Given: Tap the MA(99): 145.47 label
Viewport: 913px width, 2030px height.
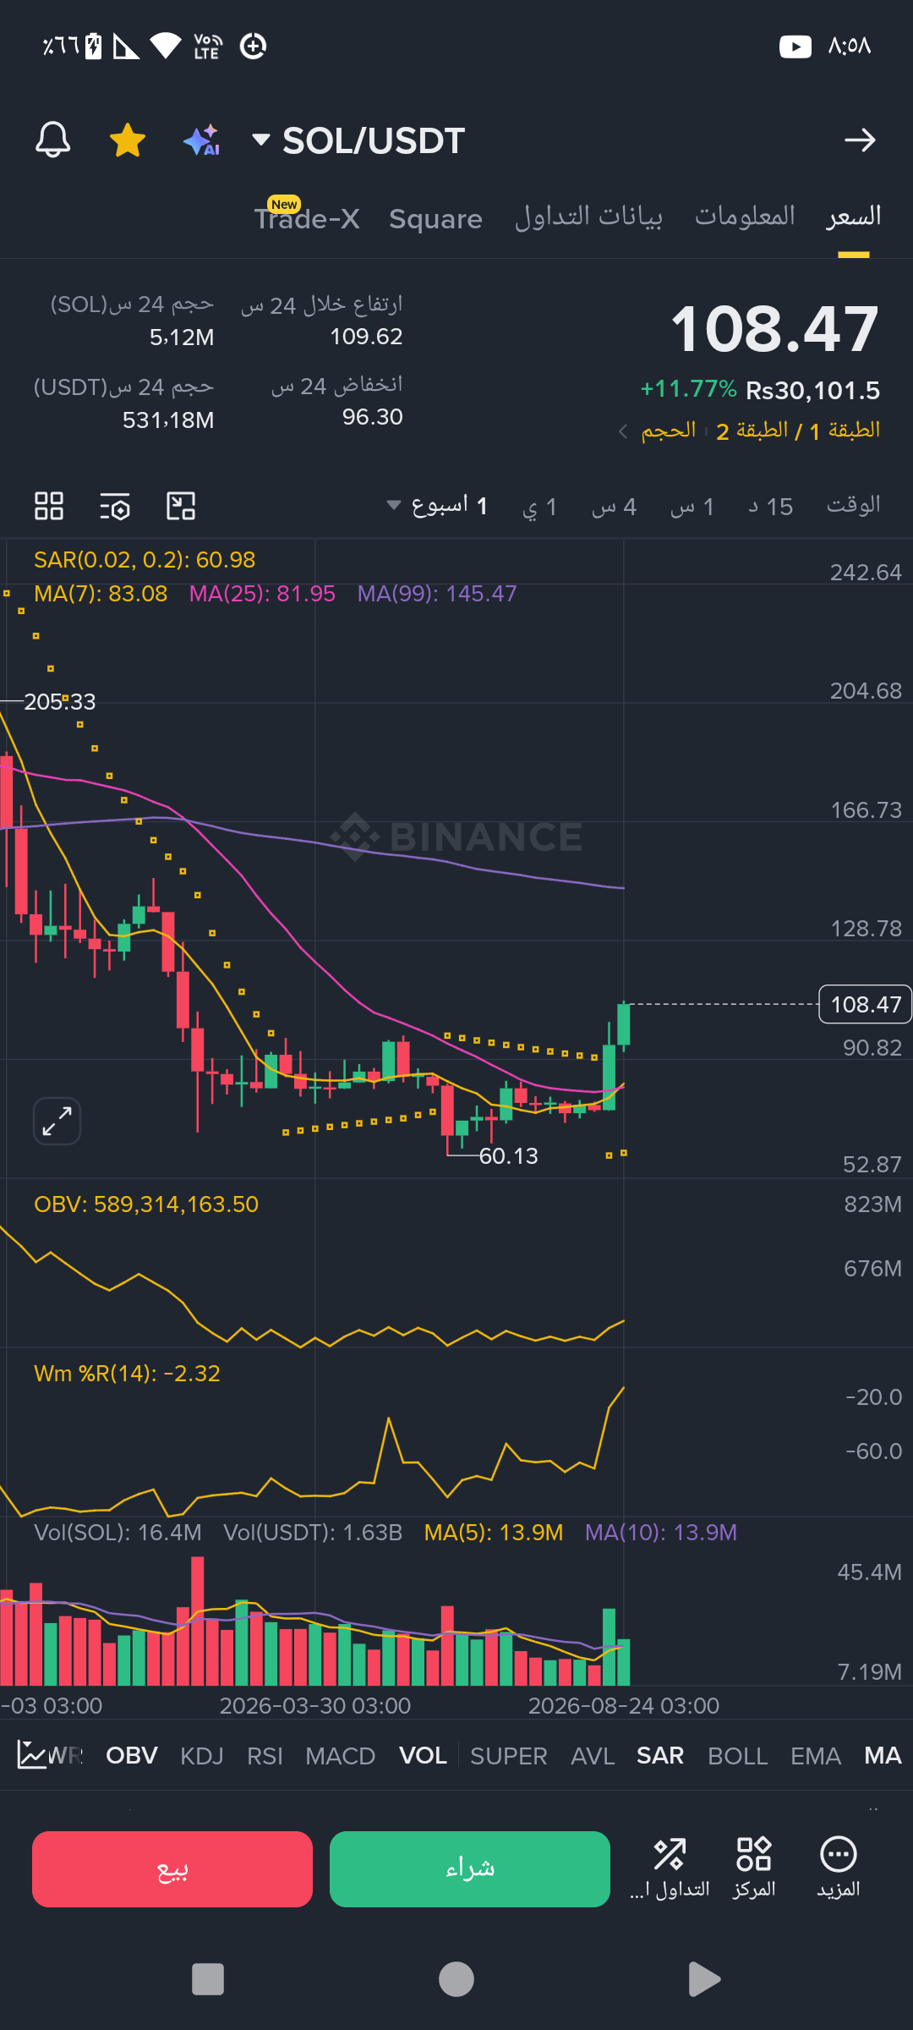Looking at the screenshot, I should 437,594.
